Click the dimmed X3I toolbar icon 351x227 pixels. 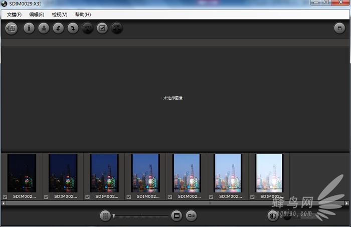point(88,28)
